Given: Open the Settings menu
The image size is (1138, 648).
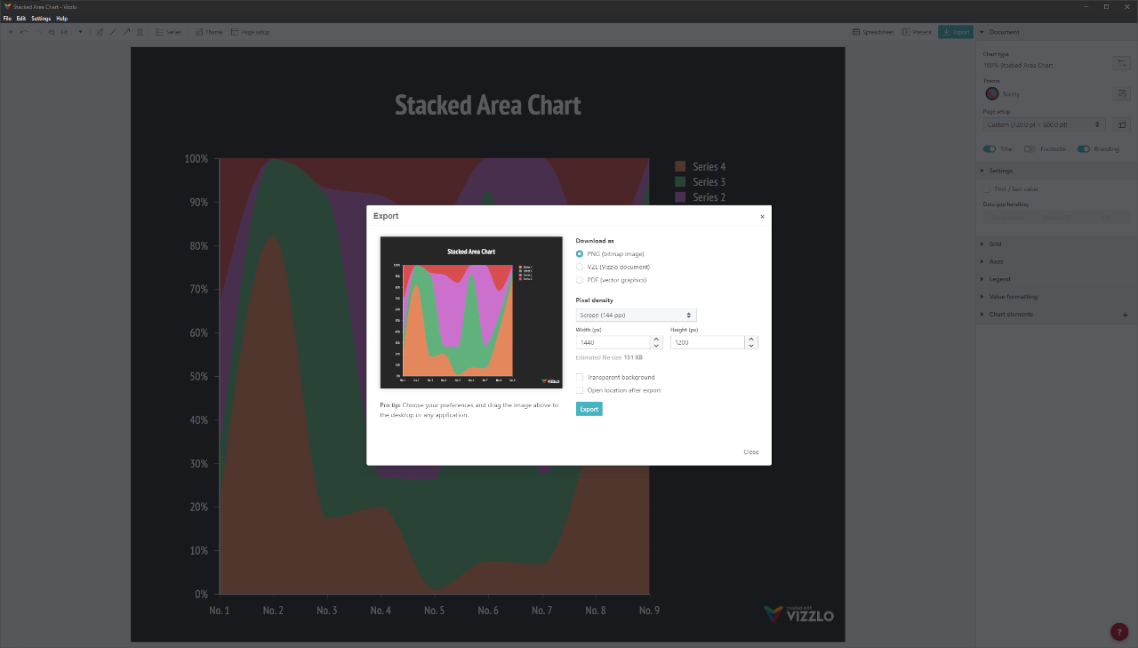Looking at the screenshot, I should tap(41, 18).
